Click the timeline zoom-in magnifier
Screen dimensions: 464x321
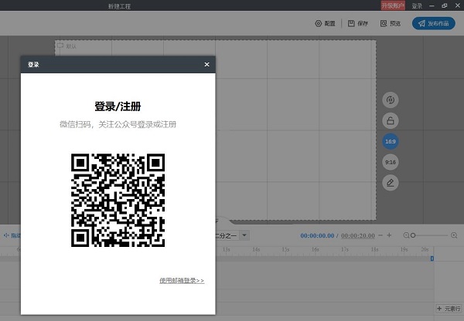click(x=454, y=235)
